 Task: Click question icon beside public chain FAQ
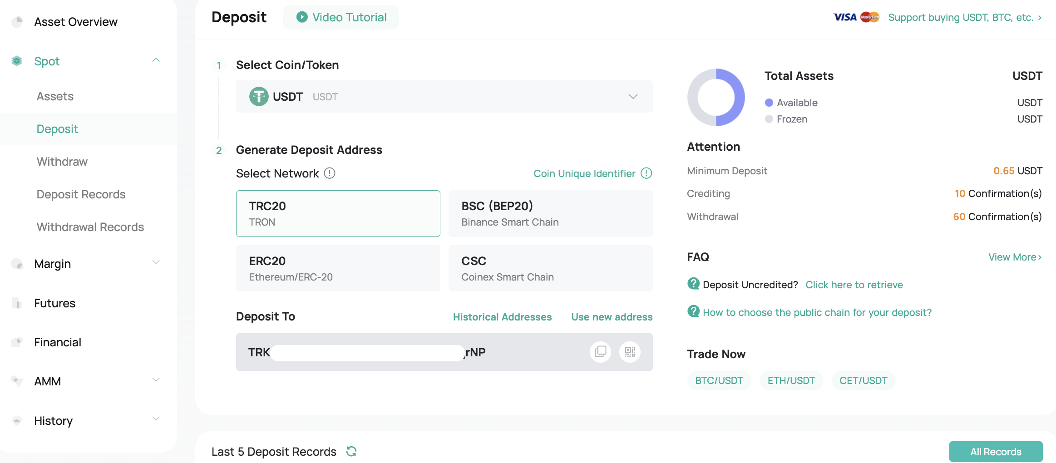(693, 311)
